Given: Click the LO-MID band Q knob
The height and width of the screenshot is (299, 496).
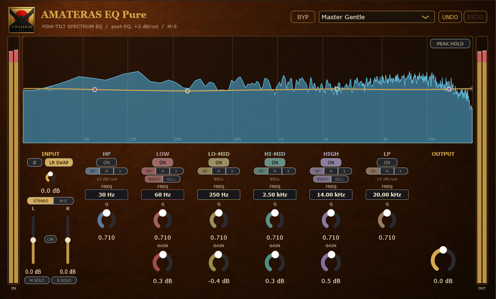Looking at the screenshot, I should 219,219.
